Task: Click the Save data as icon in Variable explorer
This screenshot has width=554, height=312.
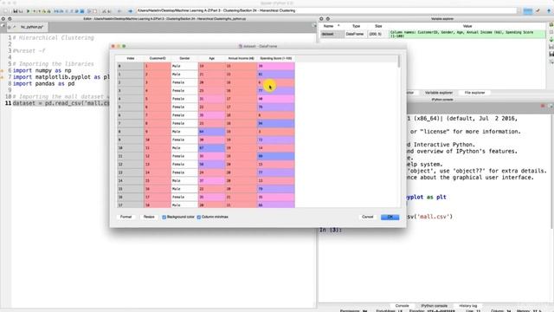Action: [x=551, y=54]
